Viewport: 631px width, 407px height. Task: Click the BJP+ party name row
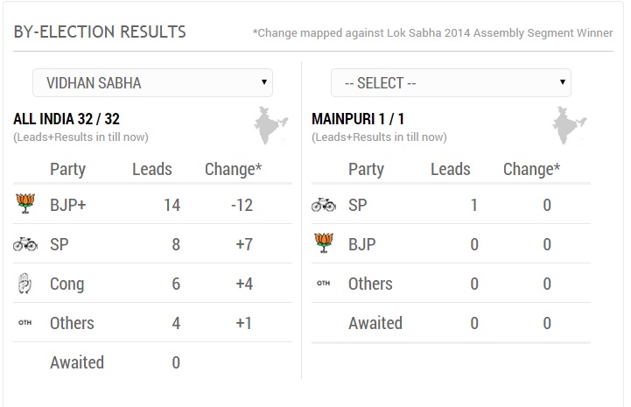[152, 205]
